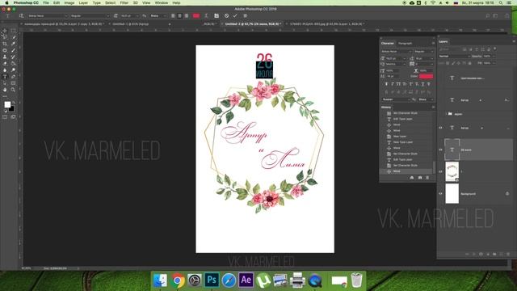This screenshot has height=291, width=517.
Task: Select the Hand tool
Action: tap(5, 90)
